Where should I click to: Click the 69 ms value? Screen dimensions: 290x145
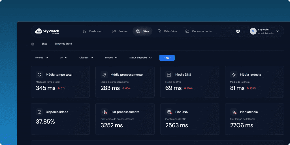pos(174,88)
